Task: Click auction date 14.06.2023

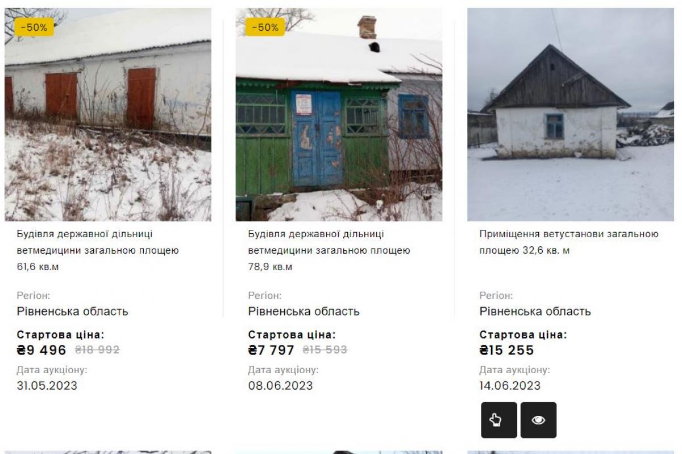Action: coord(510,386)
